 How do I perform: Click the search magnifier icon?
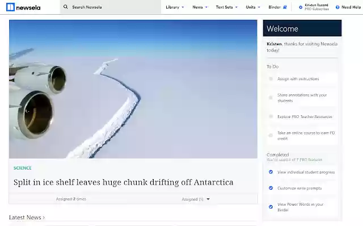coord(66,7)
